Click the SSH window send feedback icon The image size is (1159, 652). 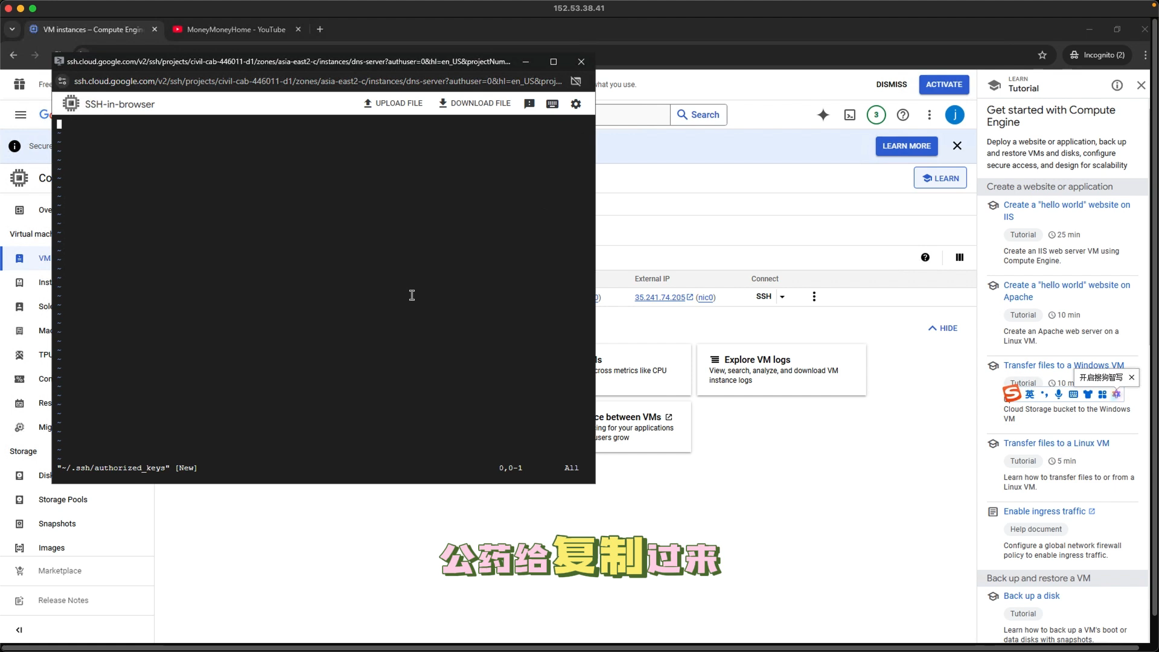(x=529, y=104)
